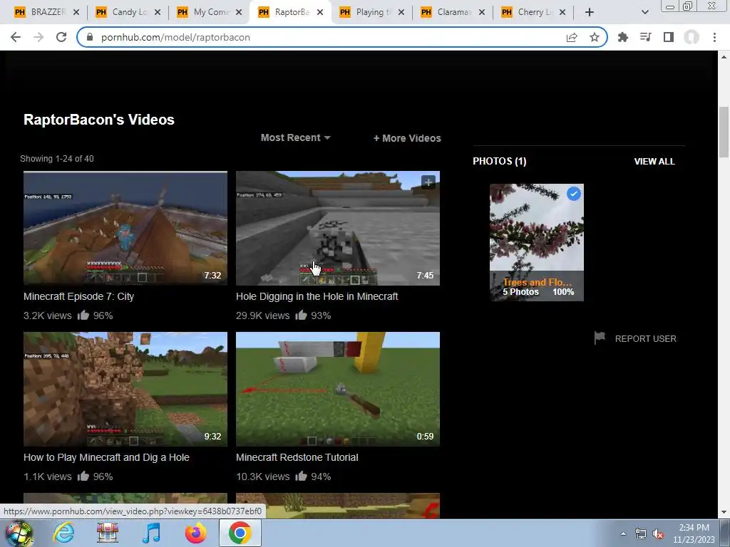The width and height of the screenshot is (730, 547).
Task: Open the Trees and Flo... photo album
Action: [536, 242]
